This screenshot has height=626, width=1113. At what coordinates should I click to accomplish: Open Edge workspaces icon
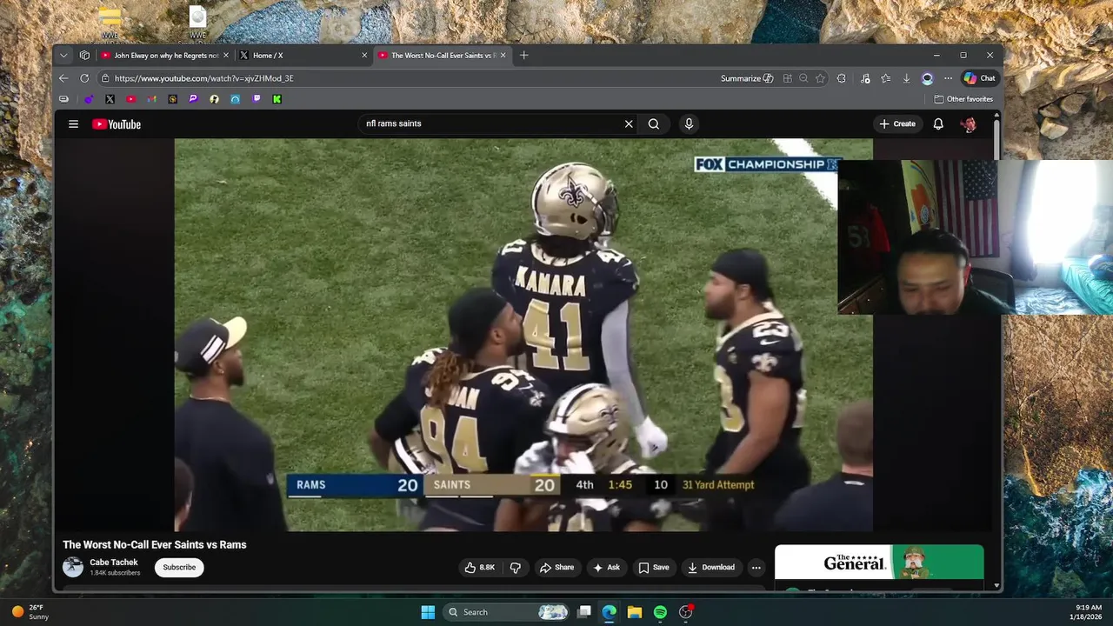(84, 56)
